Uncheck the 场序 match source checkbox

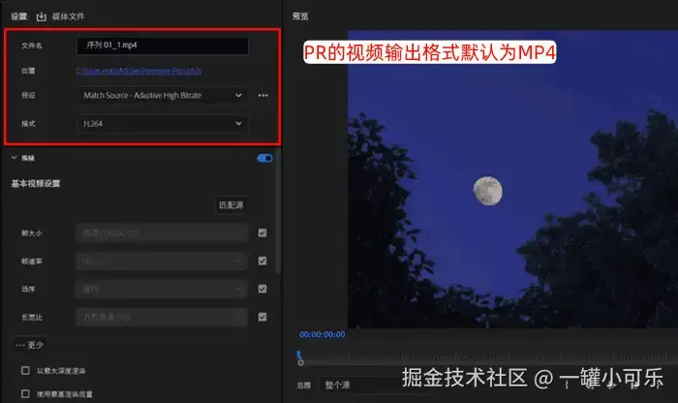(x=262, y=289)
